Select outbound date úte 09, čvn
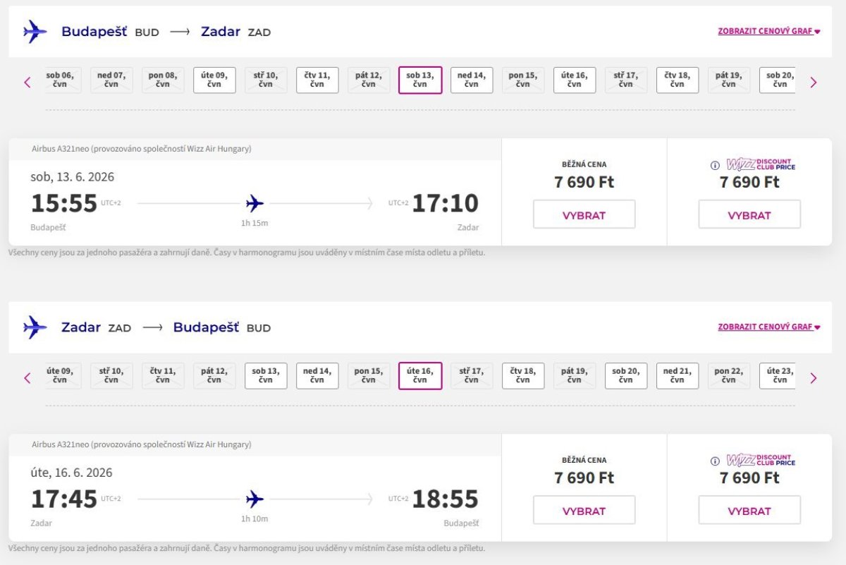This screenshot has height=565, width=846. pyautogui.click(x=214, y=80)
